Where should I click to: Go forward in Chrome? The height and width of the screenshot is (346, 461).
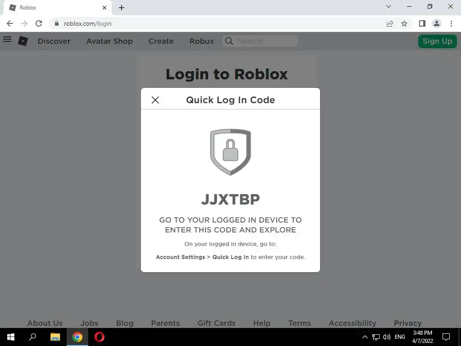point(24,23)
